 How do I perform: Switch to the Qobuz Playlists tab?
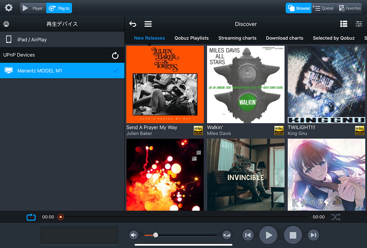click(191, 38)
